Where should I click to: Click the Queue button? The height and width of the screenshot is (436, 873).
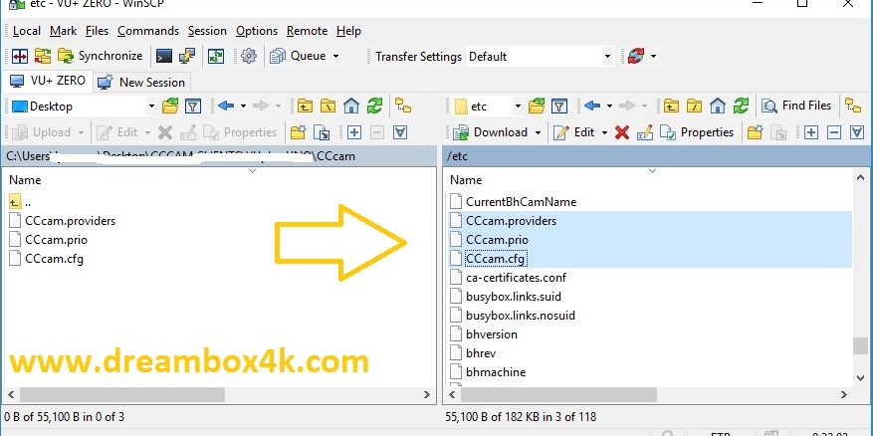coord(299,56)
